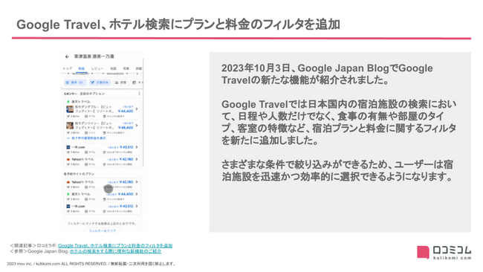The height and width of the screenshot is (272, 483).
Task: Click the Yahoo!トラベル icon in sponsored list
Action: point(68,159)
